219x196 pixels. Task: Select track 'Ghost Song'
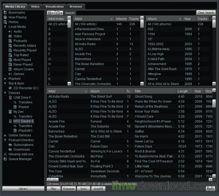[130, 96]
